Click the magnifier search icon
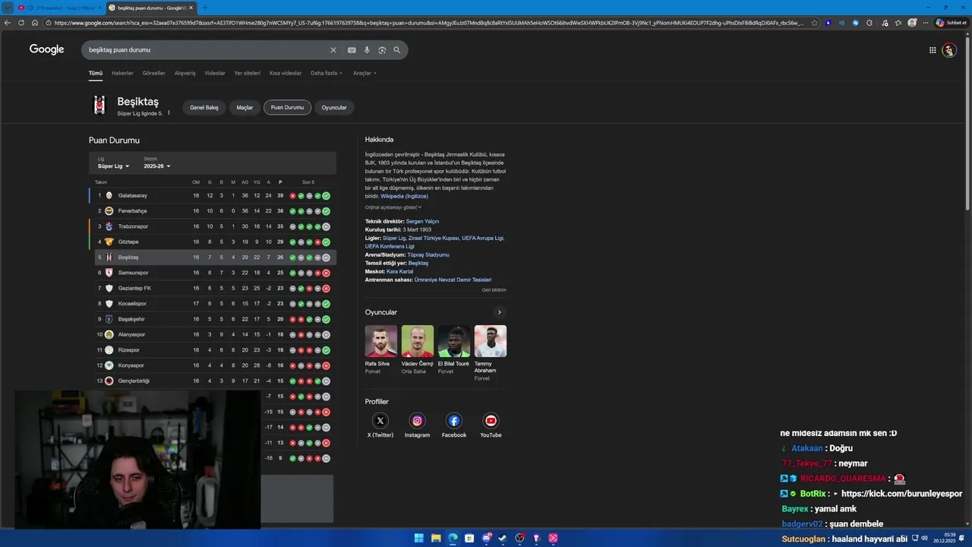 [x=396, y=50]
